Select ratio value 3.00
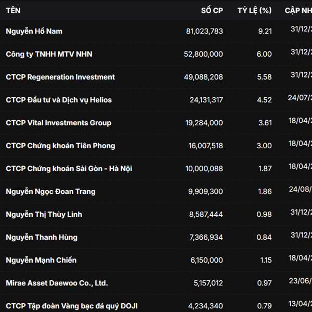Image resolution: width=312 pixels, height=312 pixels. [x=264, y=146]
